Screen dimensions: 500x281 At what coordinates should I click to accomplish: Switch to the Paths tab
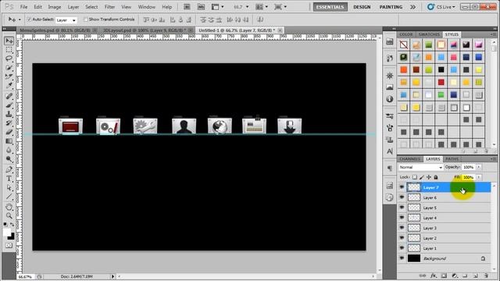tap(452, 158)
